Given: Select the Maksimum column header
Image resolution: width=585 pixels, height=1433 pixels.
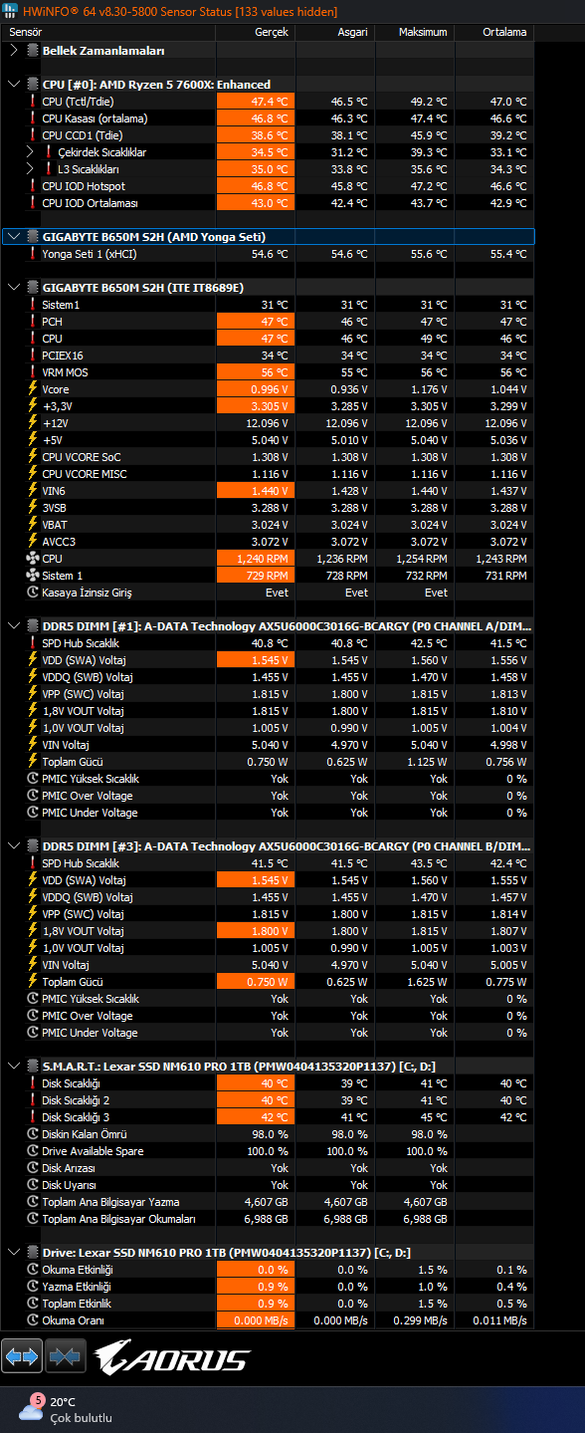Looking at the screenshot, I should tap(415, 32).
